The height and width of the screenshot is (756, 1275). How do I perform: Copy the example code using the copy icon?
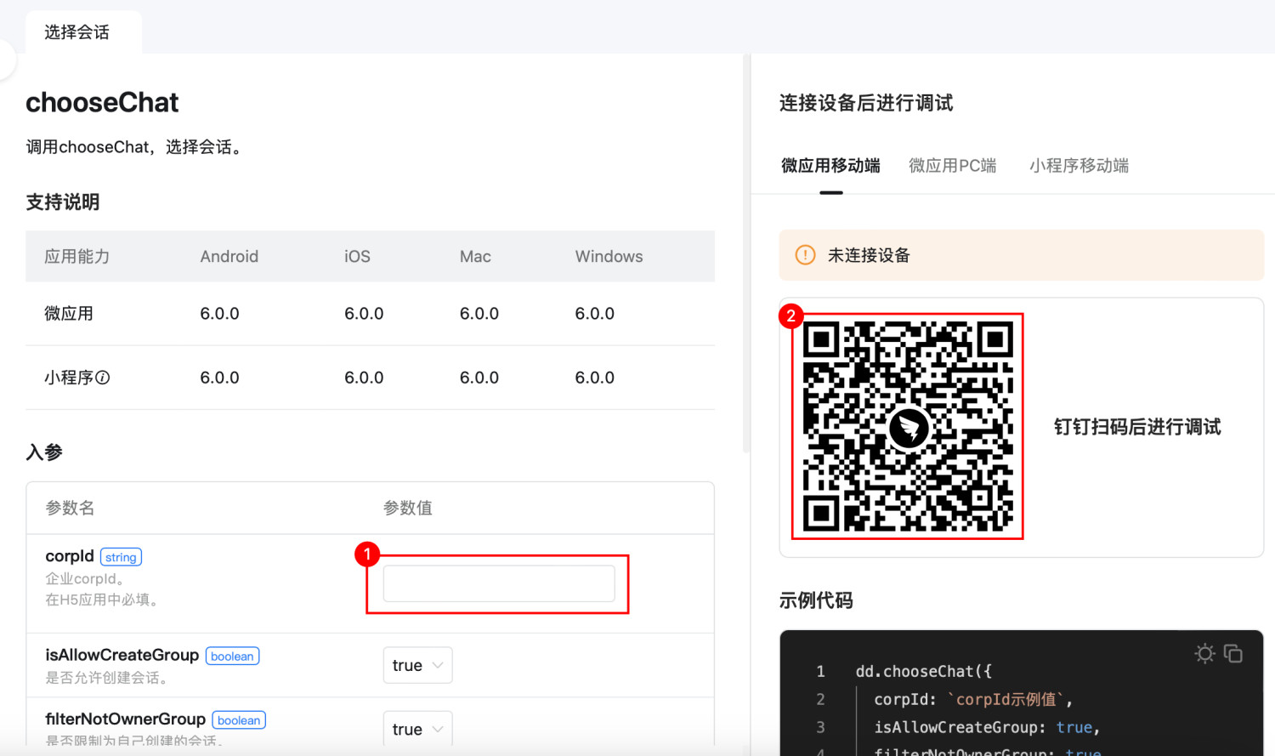[x=1233, y=653]
